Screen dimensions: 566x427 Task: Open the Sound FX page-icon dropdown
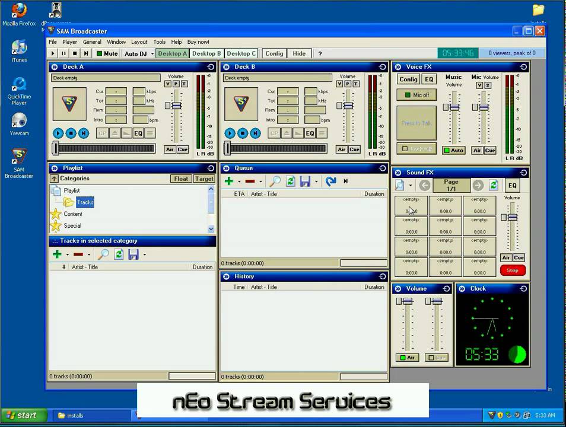(411, 186)
